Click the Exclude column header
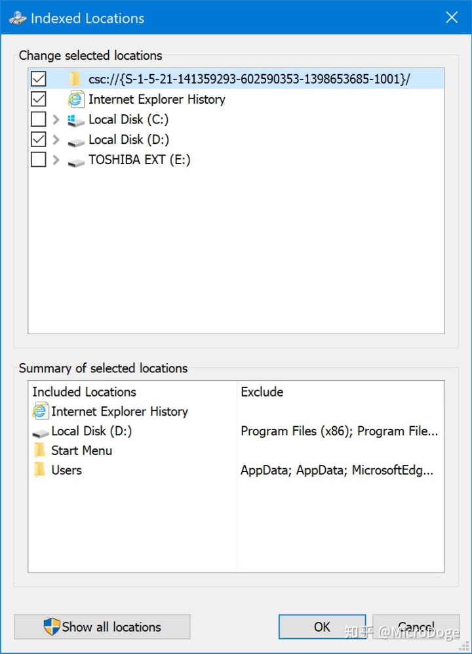Image resolution: width=472 pixels, height=654 pixels. coord(340,391)
